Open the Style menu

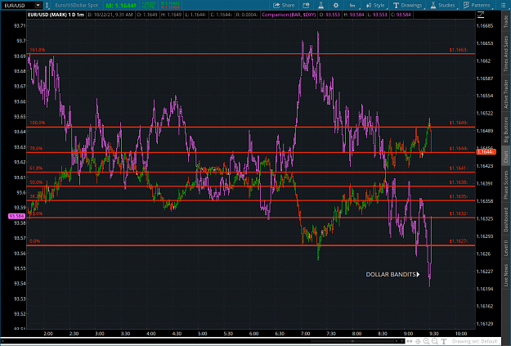tap(375, 5)
